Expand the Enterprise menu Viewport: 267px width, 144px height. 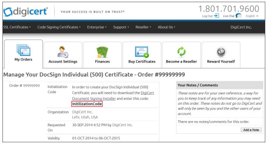click(x=97, y=27)
